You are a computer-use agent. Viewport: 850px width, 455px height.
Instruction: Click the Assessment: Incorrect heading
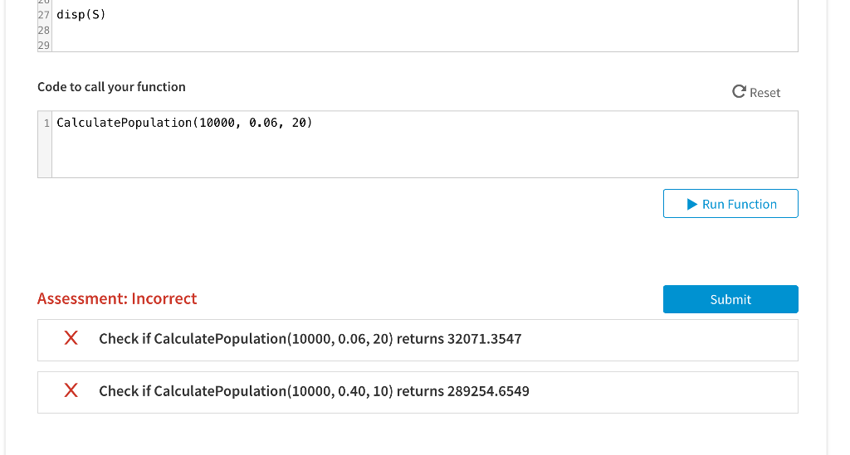point(117,298)
